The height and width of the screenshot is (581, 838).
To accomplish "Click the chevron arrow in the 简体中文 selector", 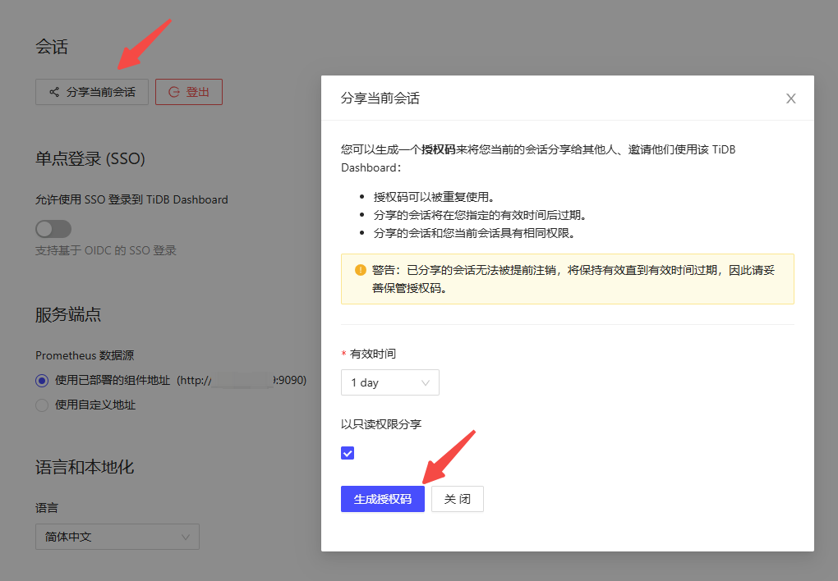I will [186, 537].
